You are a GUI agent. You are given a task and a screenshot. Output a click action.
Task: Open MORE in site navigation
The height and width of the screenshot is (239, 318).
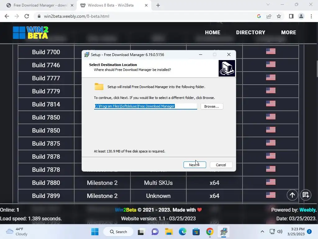click(288, 32)
